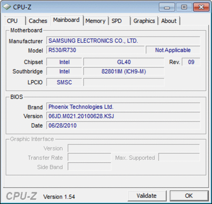Select the Mainboard tab
Viewport: 212px width, 204px height.
pos(66,20)
